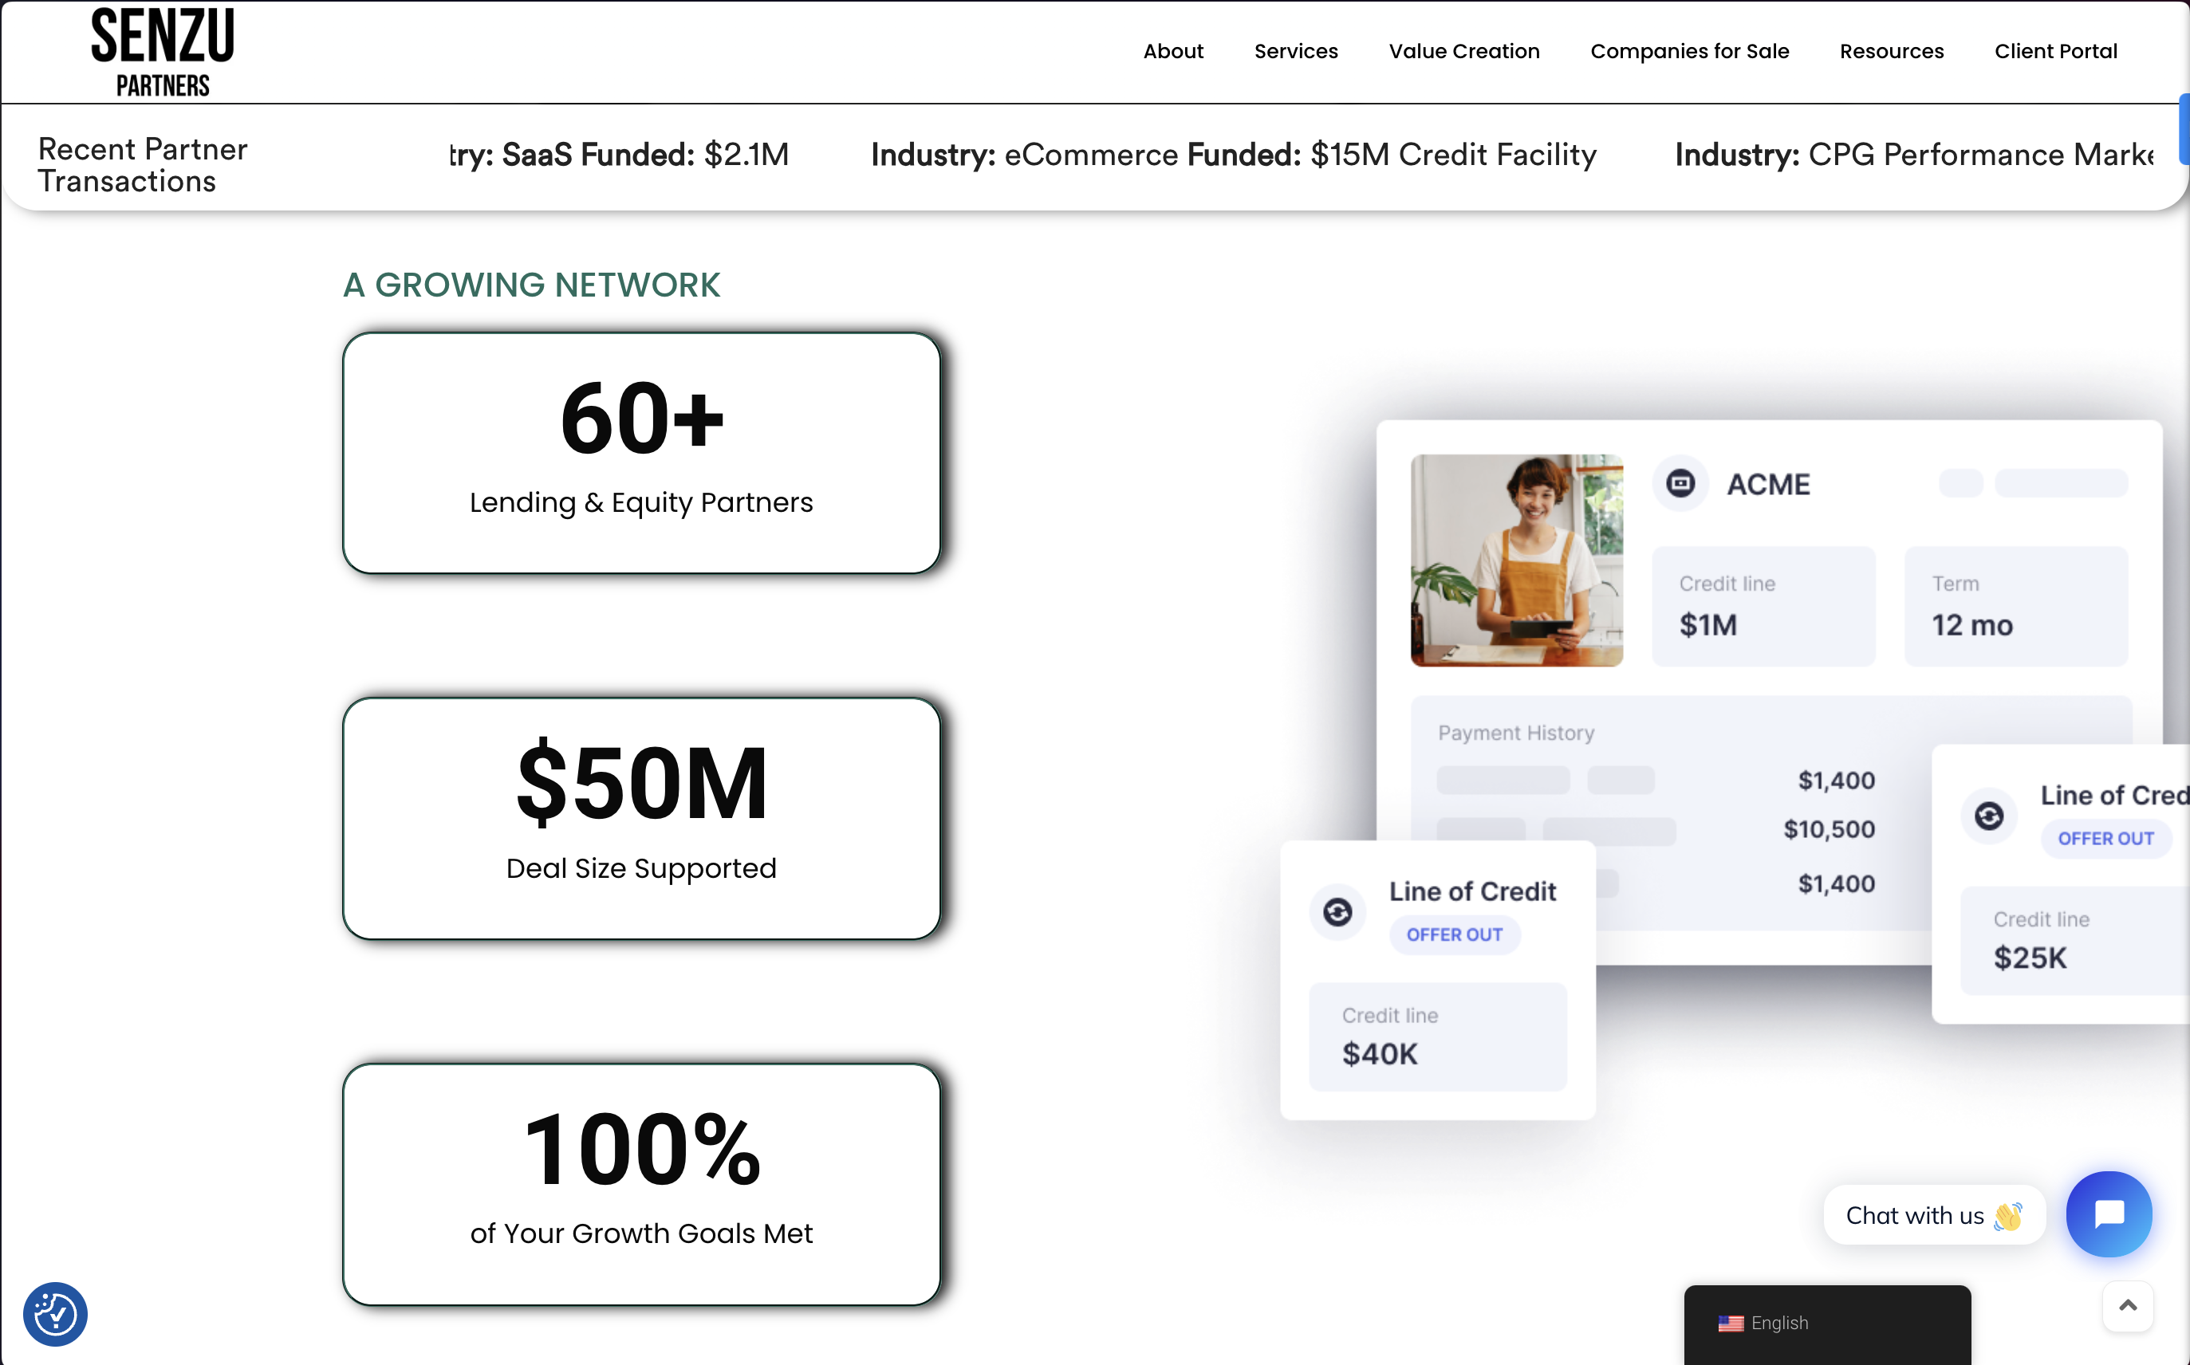Viewport: 2190px width, 1365px height.
Task: Click the US flag language icon
Action: pos(1730,1324)
